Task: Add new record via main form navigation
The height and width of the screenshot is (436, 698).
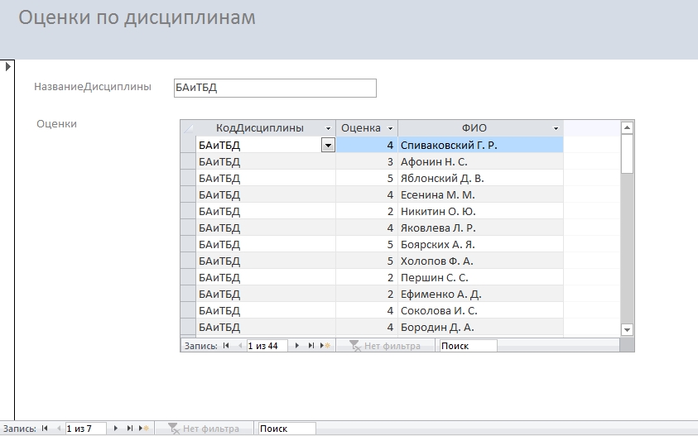Action: (144, 429)
